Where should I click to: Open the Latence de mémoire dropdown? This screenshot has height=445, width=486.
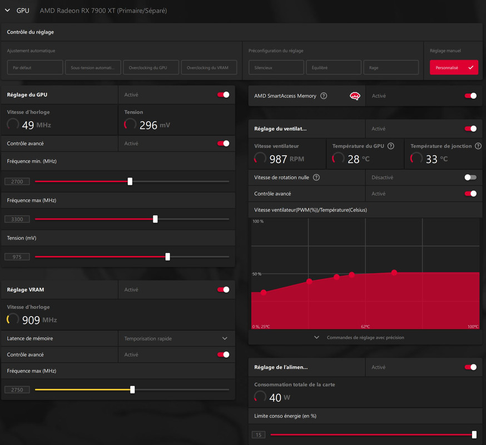click(176, 338)
